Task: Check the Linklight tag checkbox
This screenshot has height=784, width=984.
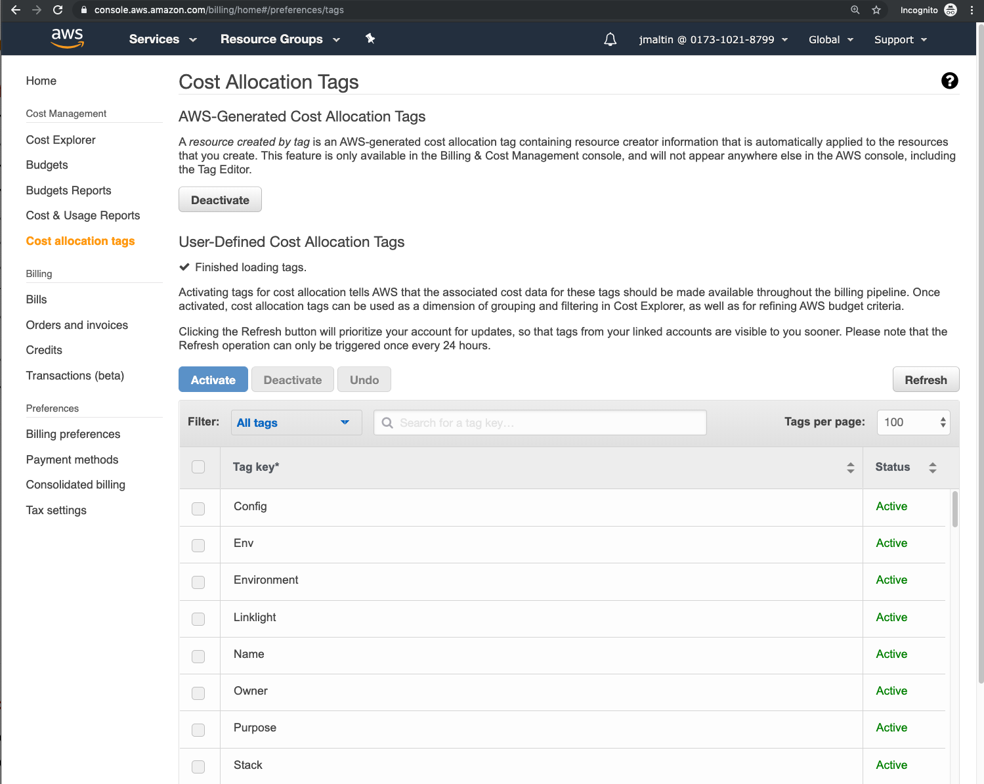Action: [198, 619]
